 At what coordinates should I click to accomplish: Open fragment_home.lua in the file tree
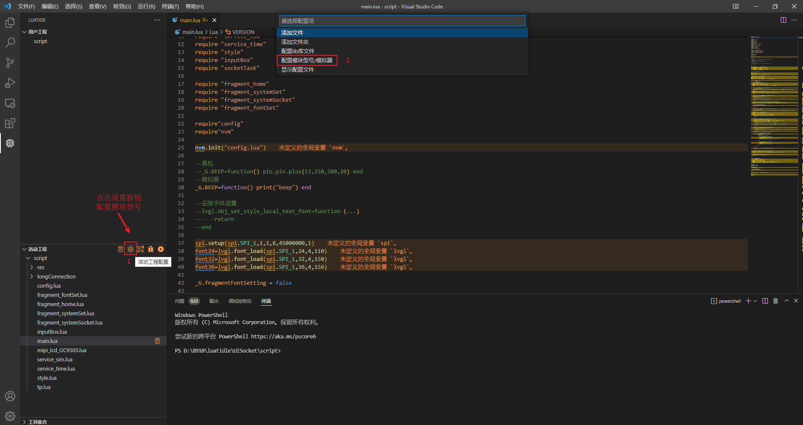coord(60,304)
